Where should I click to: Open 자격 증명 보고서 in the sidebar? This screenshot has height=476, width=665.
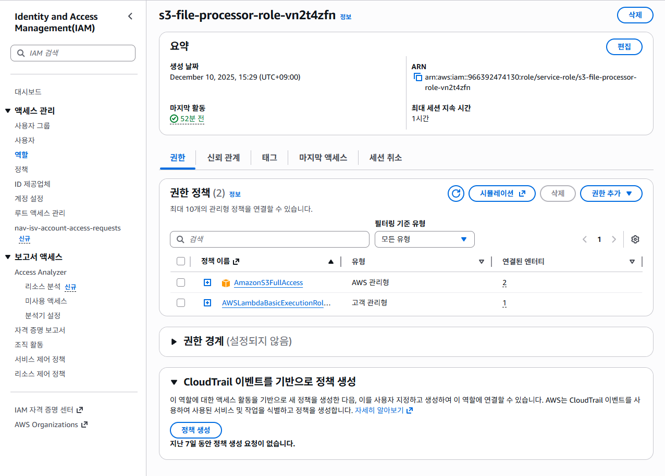coord(40,330)
